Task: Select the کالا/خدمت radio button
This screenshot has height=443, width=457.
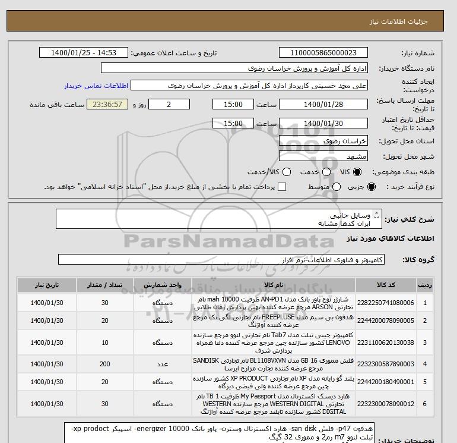Action: [x=287, y=172]
